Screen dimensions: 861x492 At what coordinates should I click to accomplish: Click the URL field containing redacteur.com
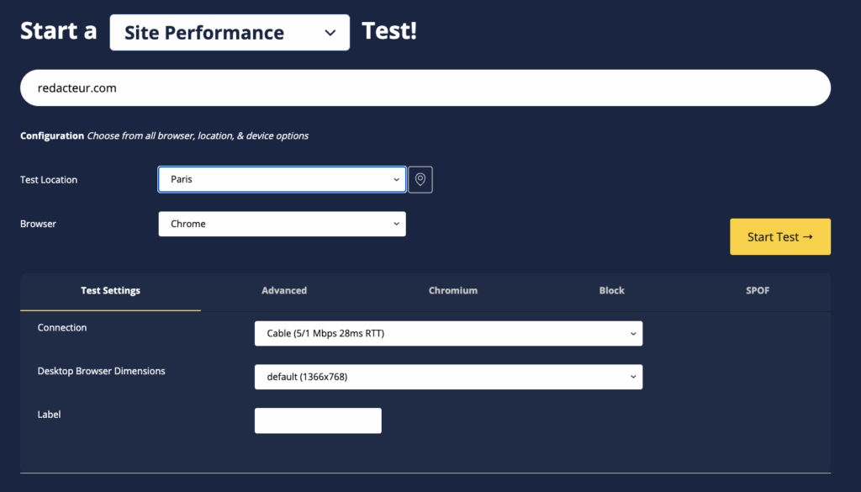[x=425, y=87]
